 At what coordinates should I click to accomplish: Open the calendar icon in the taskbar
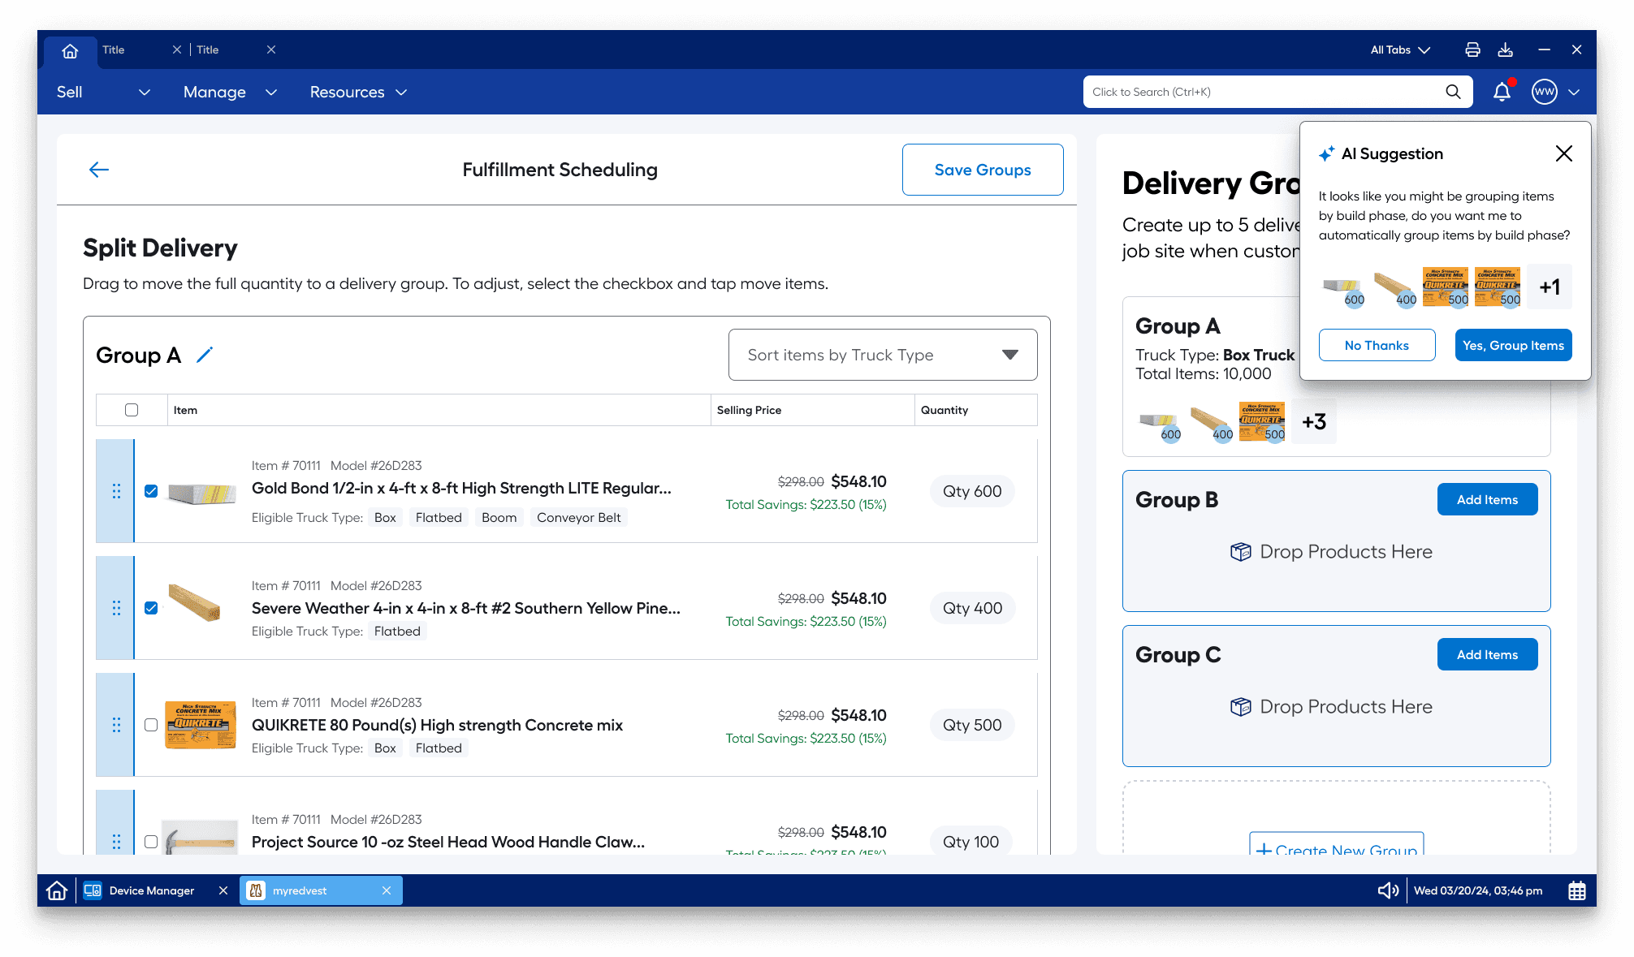(1576, 890)
